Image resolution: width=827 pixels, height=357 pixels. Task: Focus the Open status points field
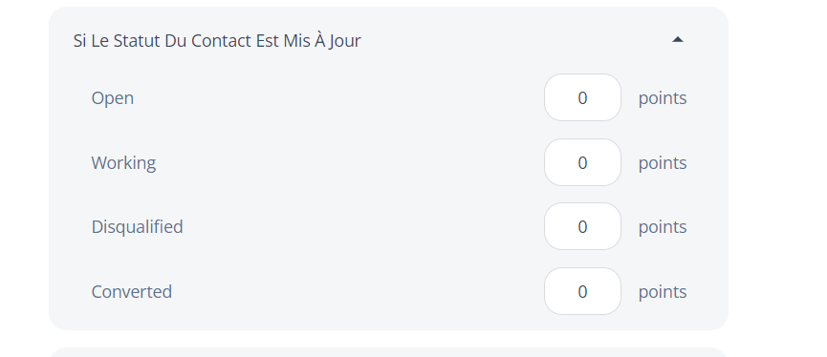pos(582,97)
